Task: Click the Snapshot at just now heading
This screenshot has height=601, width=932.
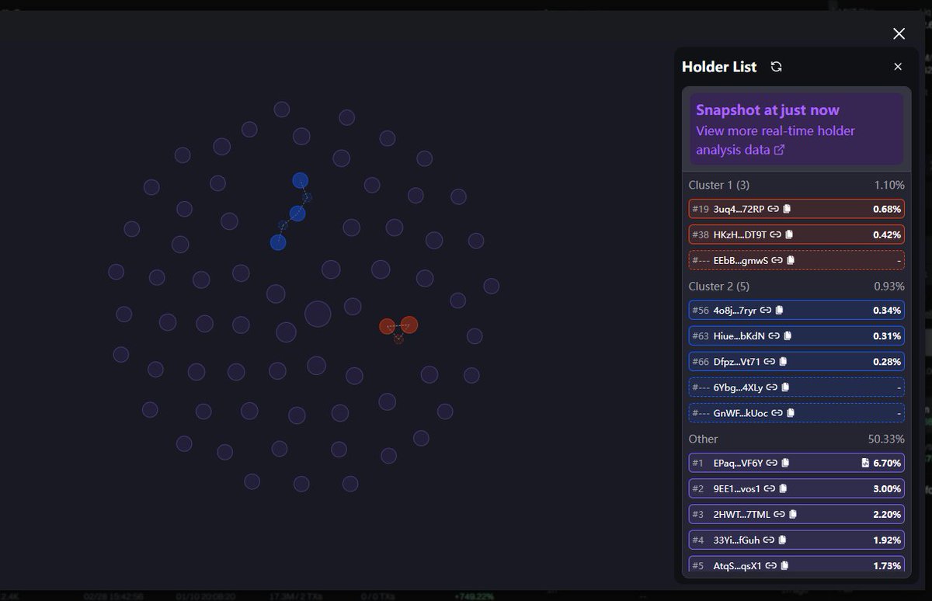Action: (x=767, y=109)
